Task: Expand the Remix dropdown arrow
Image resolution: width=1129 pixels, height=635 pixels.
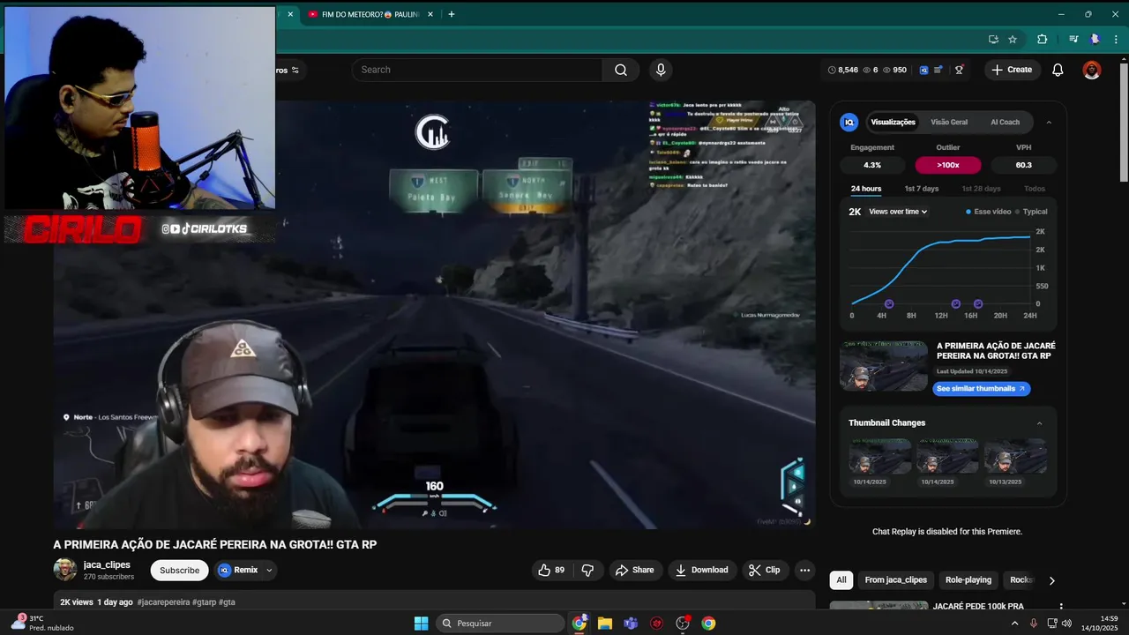Action: tap(269, 571)
